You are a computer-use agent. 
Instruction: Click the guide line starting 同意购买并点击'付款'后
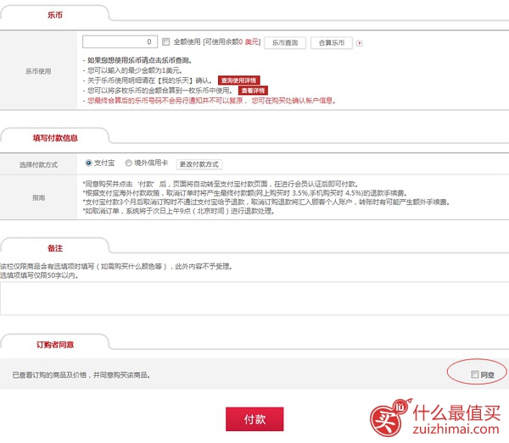(221, 184)
